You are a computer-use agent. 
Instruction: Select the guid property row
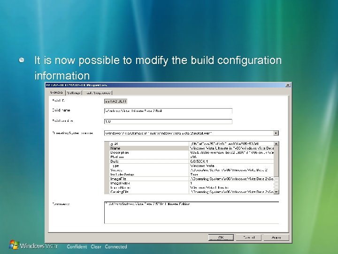coord(192,144)
